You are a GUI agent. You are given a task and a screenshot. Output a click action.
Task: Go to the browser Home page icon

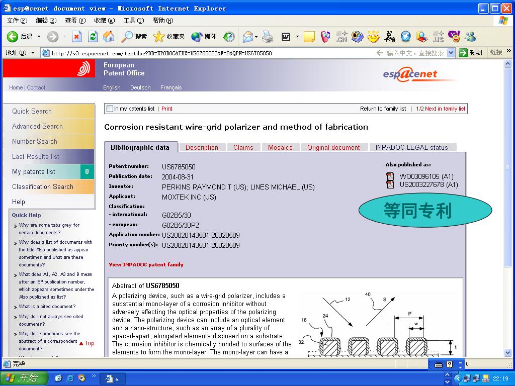pyautogui.click(x=109, y=37)
